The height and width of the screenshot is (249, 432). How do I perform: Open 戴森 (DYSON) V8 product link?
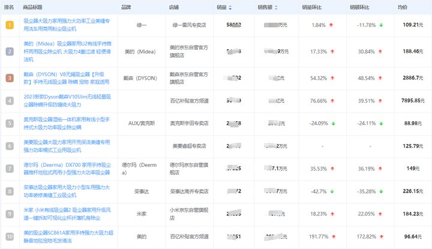pyautogui.click(x=67, y=78)
